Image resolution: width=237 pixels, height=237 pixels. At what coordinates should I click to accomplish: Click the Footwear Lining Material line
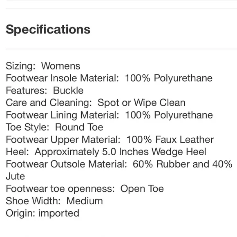(109, 115)
